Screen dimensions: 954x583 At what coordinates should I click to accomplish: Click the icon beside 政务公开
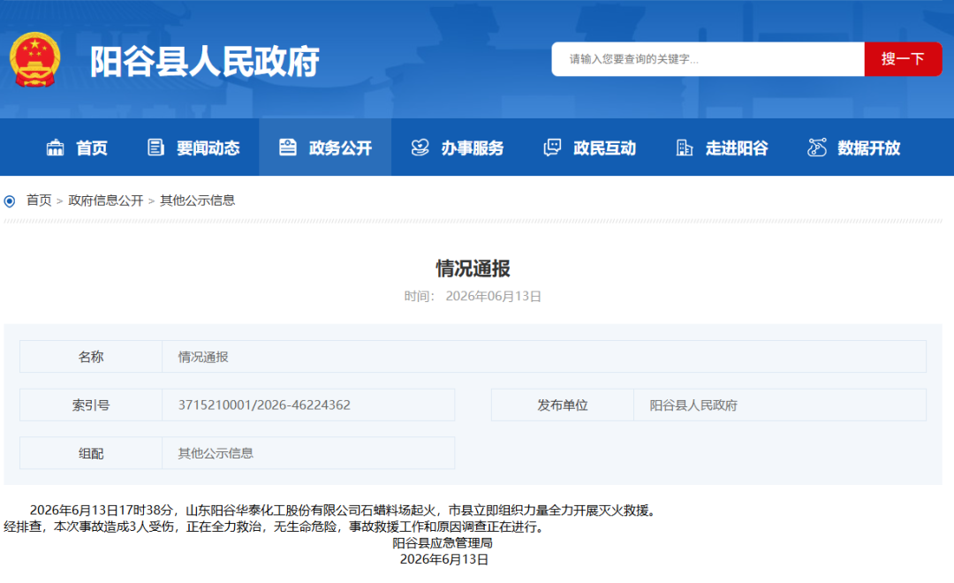(288, 148)
